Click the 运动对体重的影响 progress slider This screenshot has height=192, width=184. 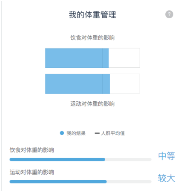pyautogui.click(x=80, y=182)
